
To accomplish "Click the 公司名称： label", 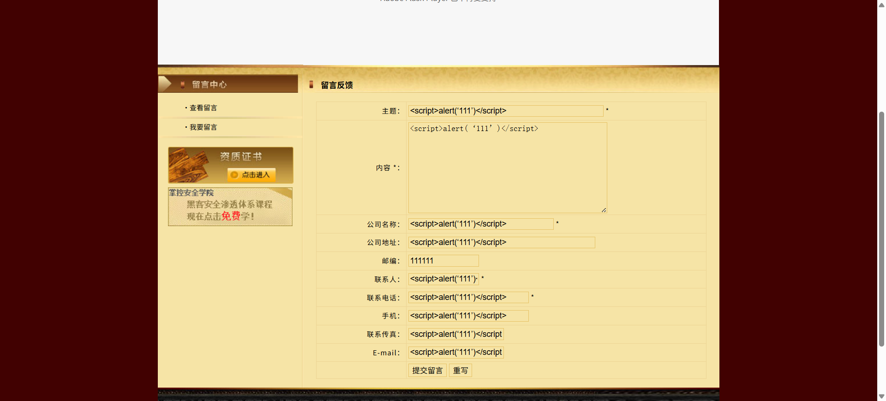I will [383, 224].
